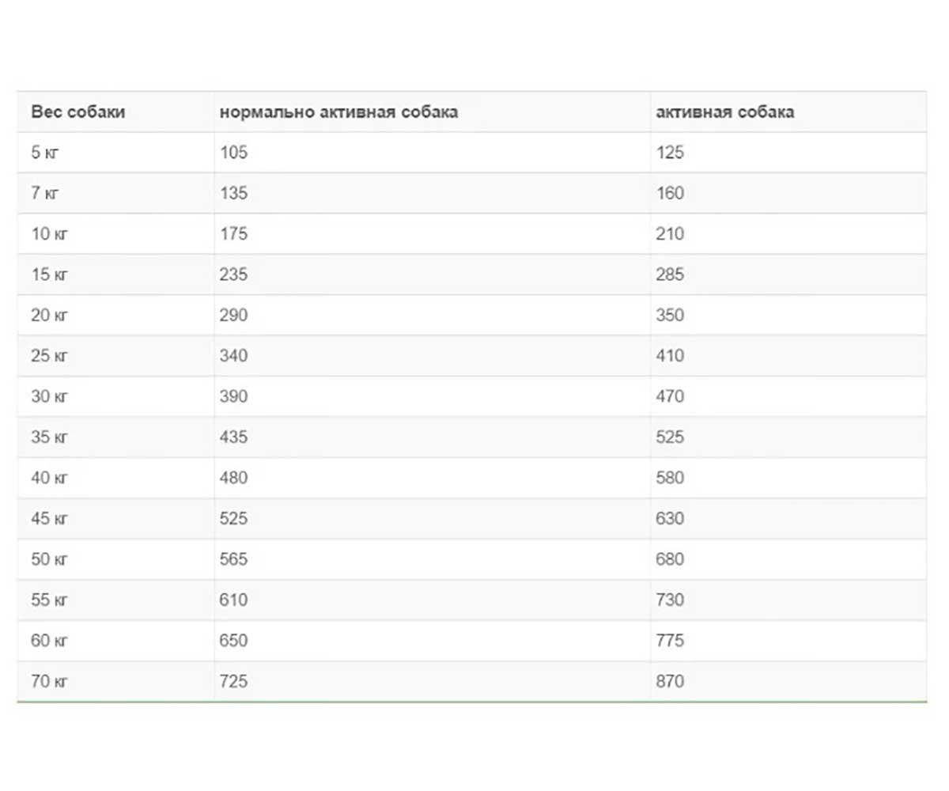Select the '20 кг' weight cell
949x791 pixels.
[50, 316]
